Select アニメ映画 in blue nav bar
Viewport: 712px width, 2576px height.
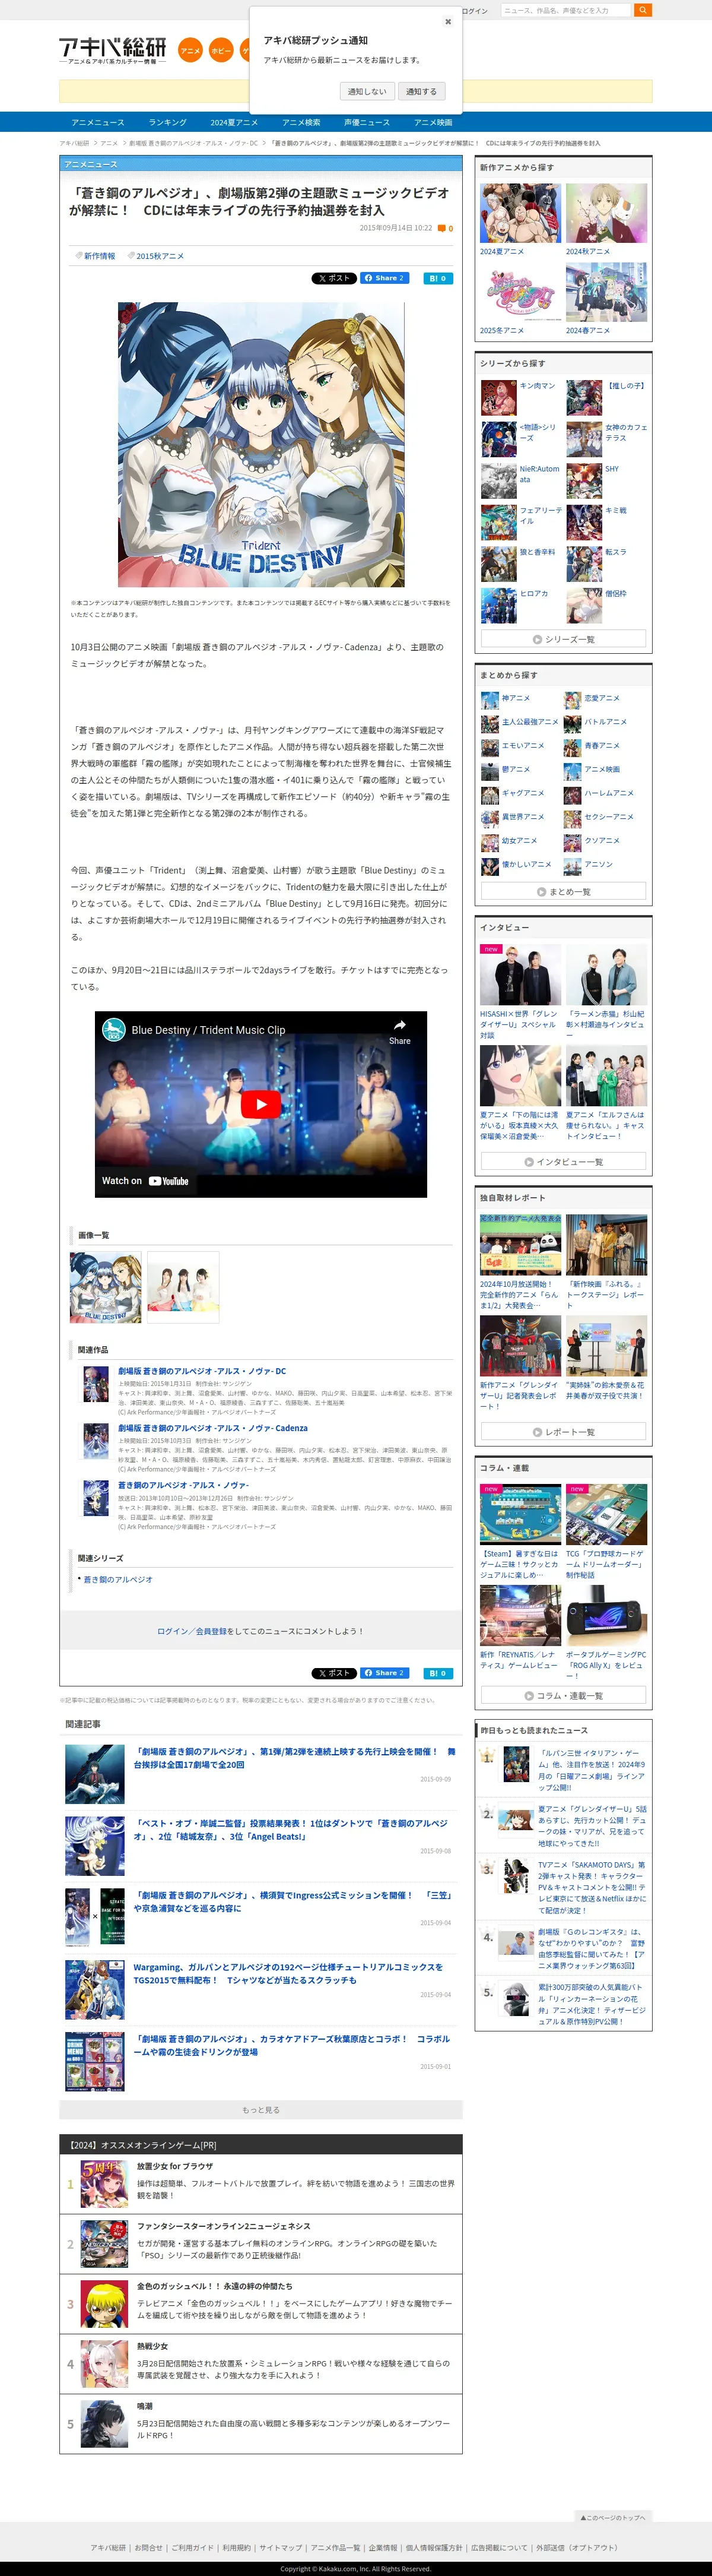click(x=433, y=122)
